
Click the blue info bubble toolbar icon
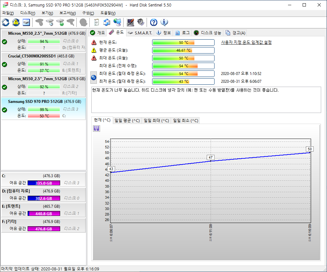pyautogui.click(x=164, y=22)
